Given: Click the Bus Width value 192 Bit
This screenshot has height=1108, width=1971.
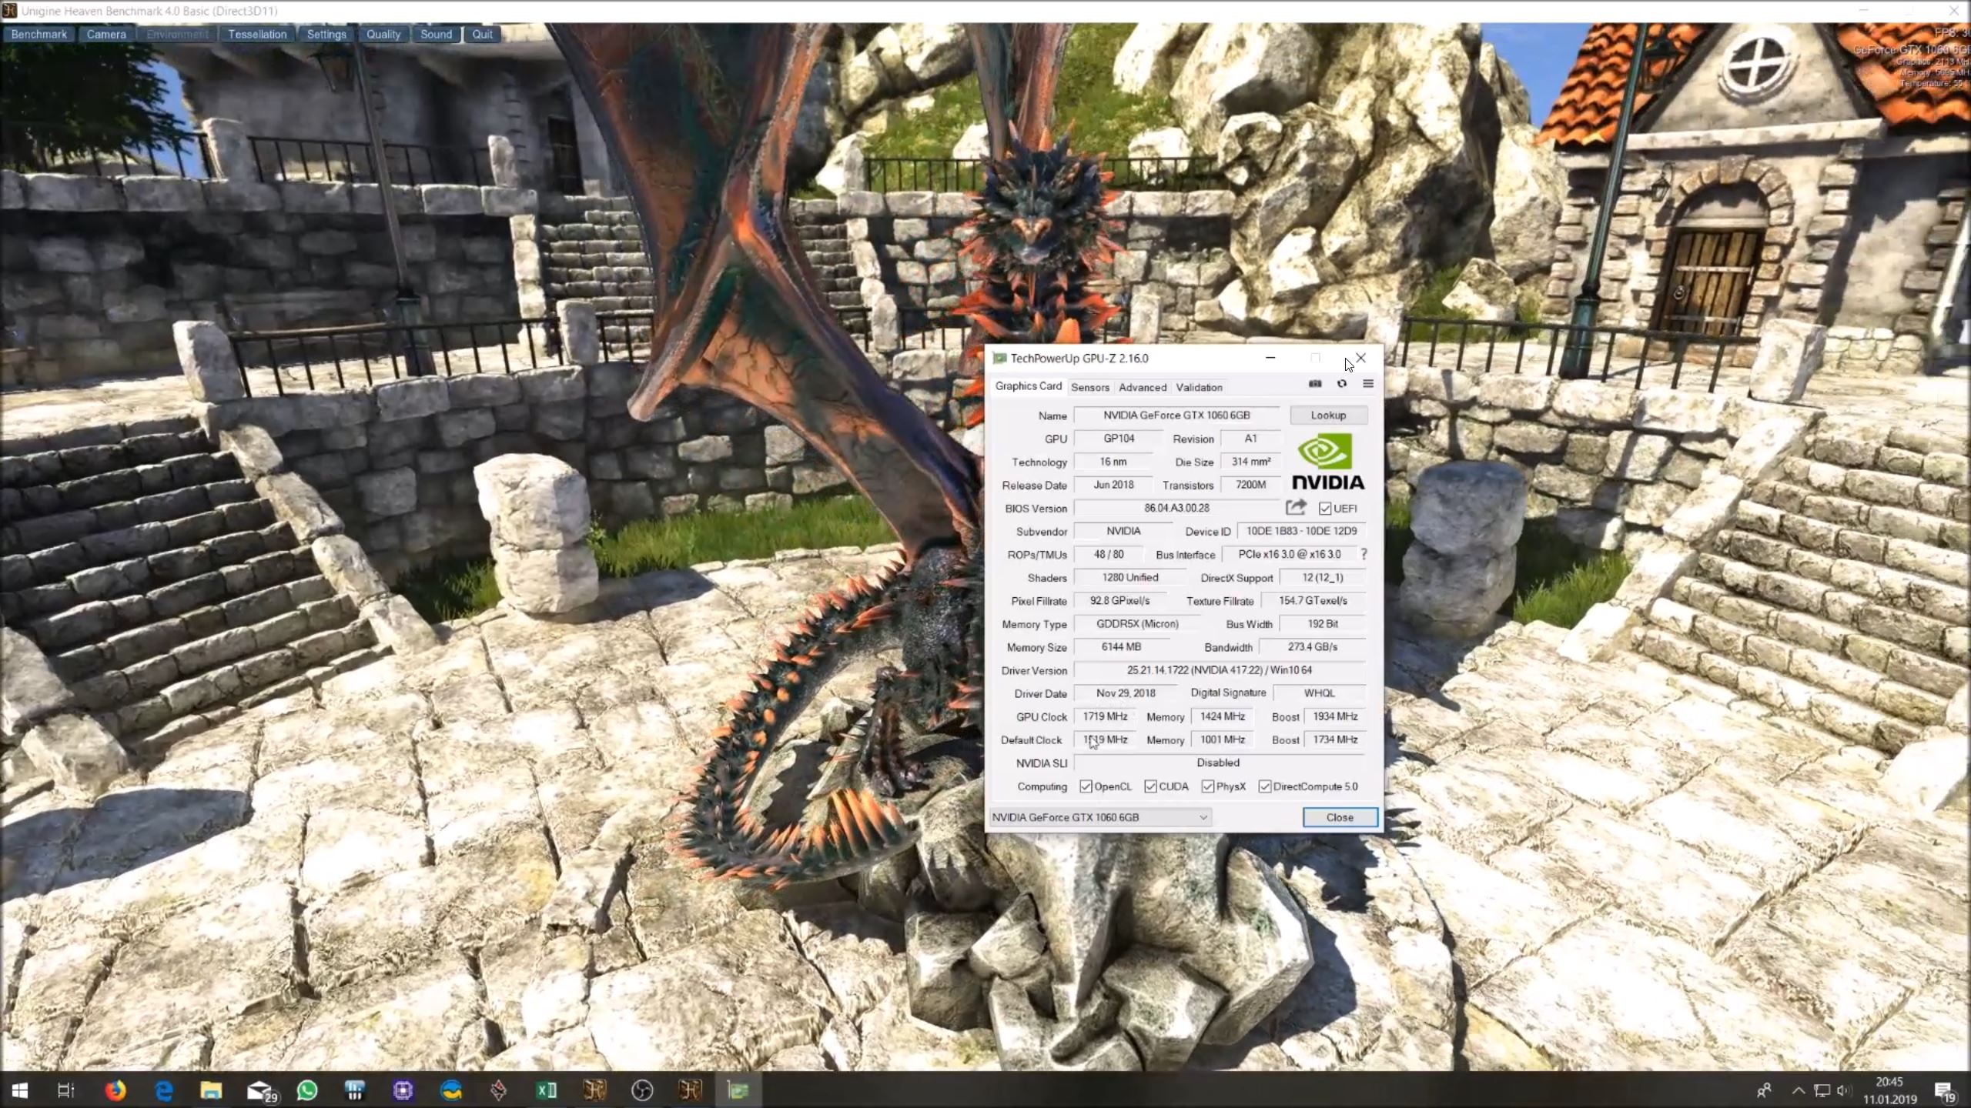Looking at the screenshot, I should pyautogui.click(x=1323, y=624).
